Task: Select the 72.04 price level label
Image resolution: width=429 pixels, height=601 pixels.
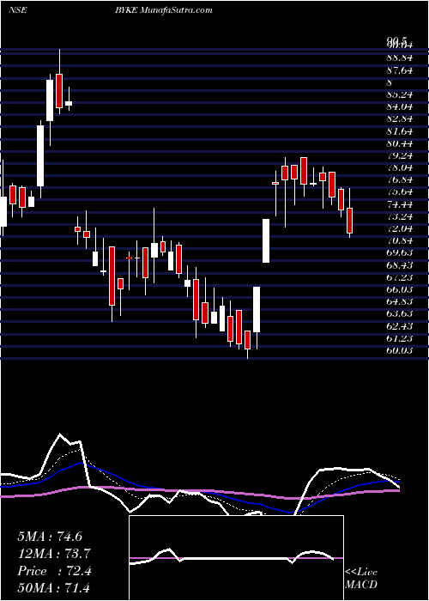Action: (x=400, y=229)
